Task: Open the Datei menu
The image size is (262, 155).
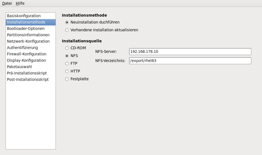Action: (x=7, y=3)
